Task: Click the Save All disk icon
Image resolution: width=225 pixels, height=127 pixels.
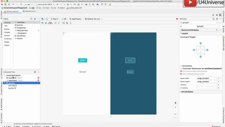Action: click(6, 5)
